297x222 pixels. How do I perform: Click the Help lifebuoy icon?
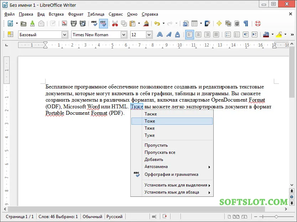coord(258,23)
